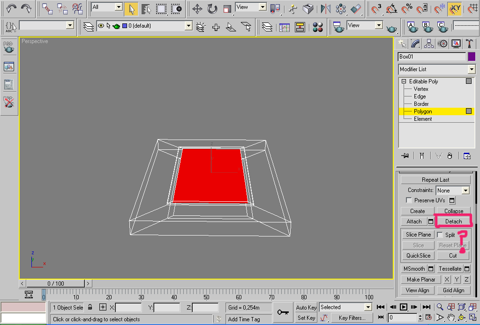Select Vertex sub-object level

421,89
